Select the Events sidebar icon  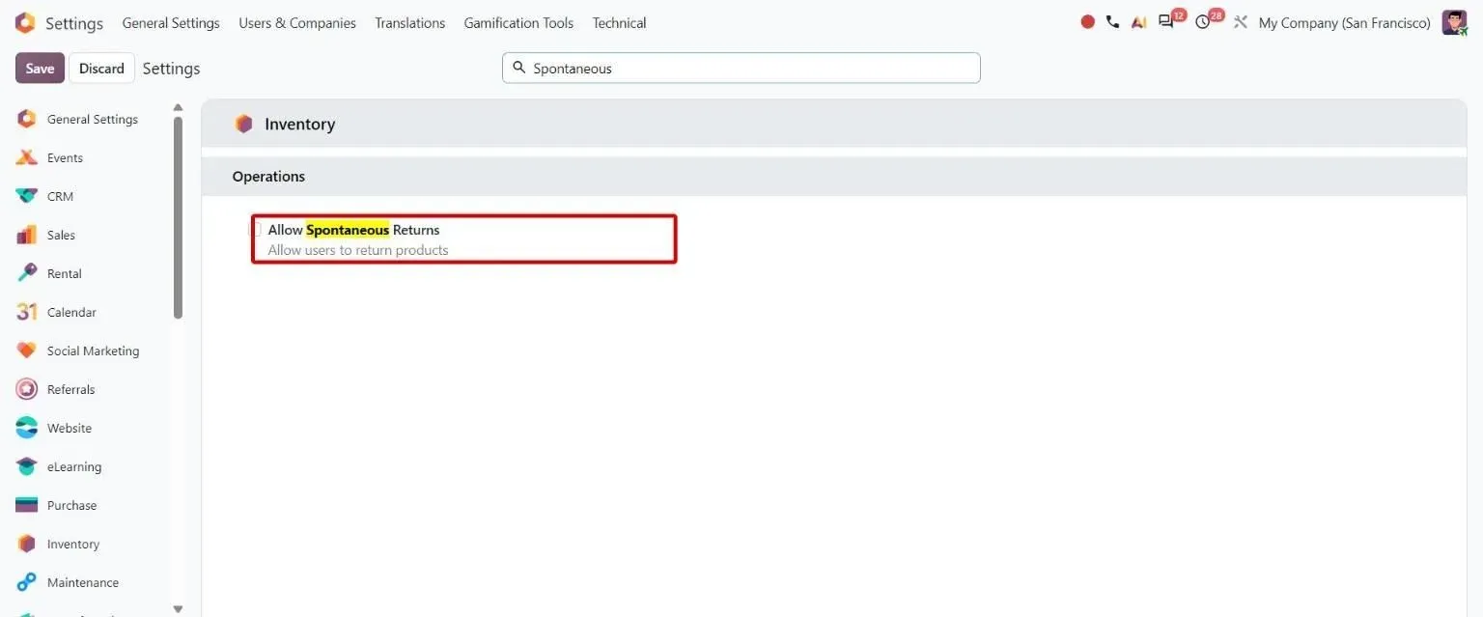[x=27, y=157]
